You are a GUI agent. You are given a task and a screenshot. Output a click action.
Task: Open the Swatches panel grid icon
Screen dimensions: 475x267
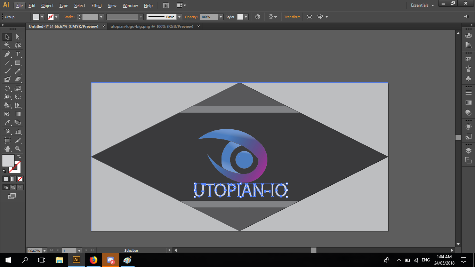click(468, 59)
